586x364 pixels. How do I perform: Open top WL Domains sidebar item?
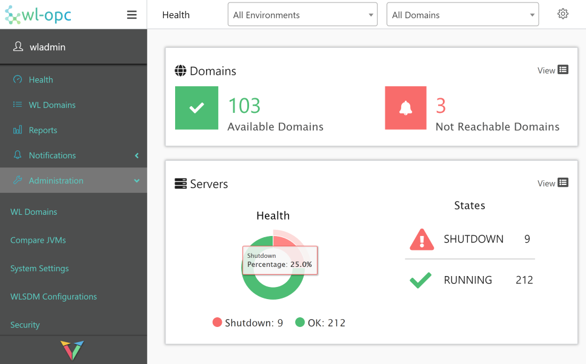point(52,105)
